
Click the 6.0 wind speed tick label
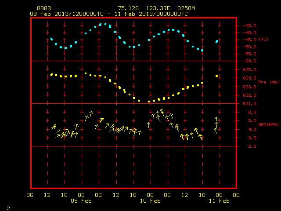(252, 113)
